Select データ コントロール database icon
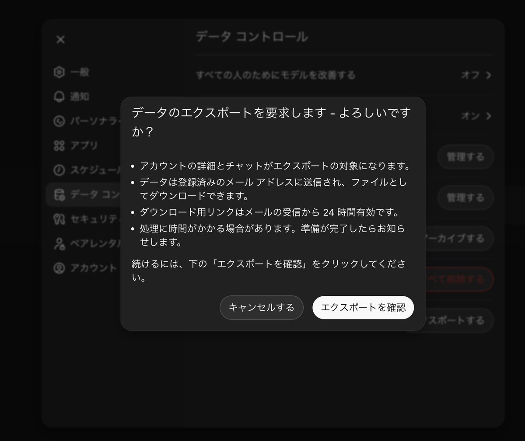This screenshot has width=525, height=441. (x=59, y=194)
